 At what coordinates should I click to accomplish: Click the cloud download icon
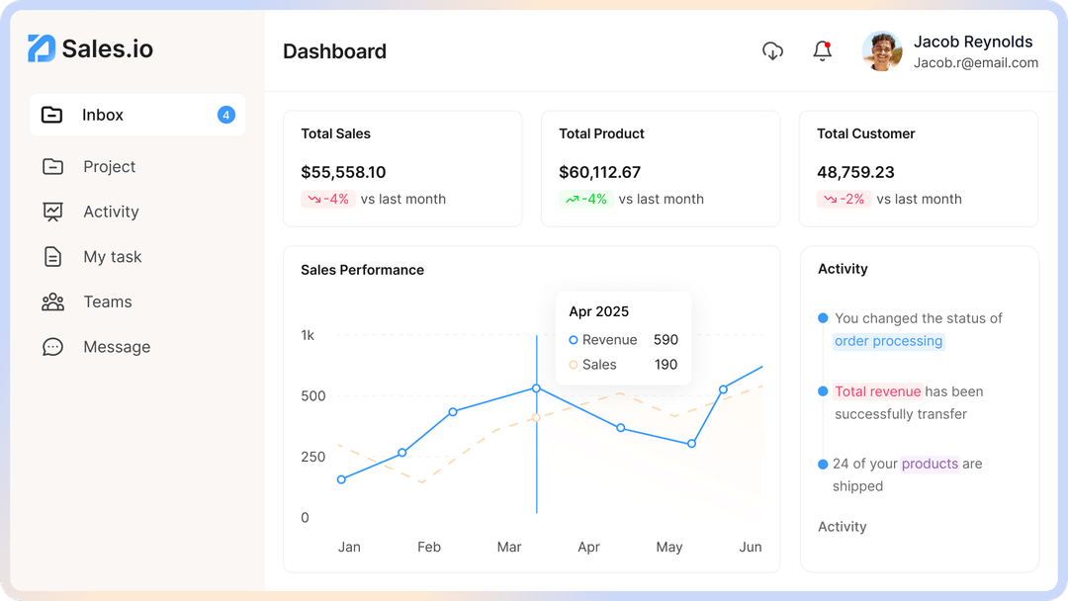[772, 51]
